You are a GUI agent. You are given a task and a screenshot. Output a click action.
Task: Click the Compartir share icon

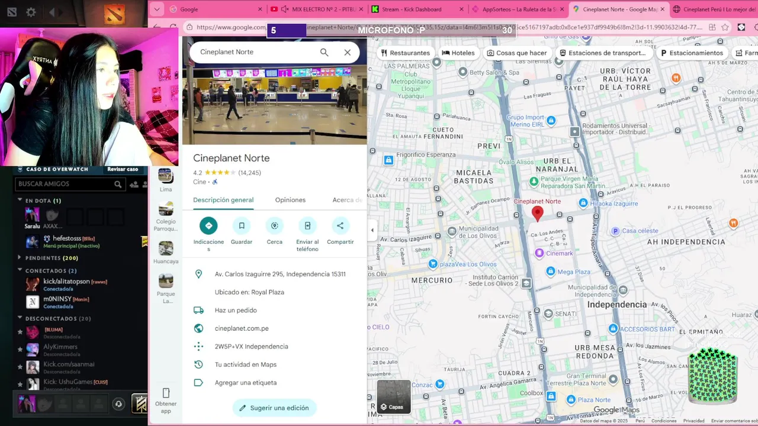tap(340, 225)
